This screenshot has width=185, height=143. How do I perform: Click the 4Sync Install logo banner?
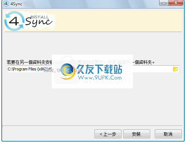pyautogui.click(x=93, y=21)
